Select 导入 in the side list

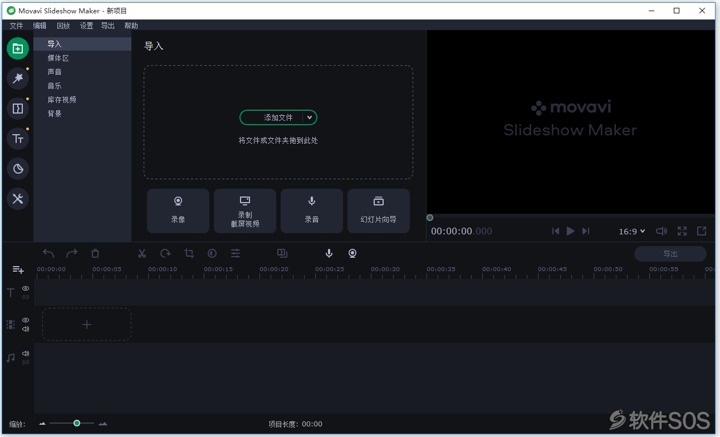(x=82, y=44)
